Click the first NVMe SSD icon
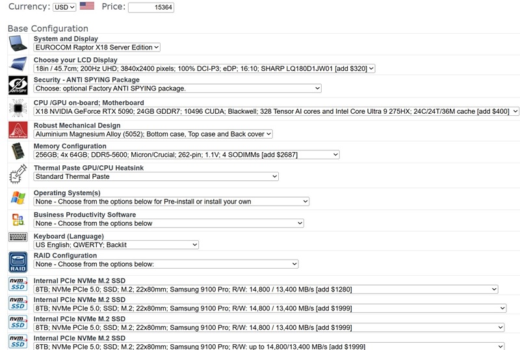 click(18, 284)
